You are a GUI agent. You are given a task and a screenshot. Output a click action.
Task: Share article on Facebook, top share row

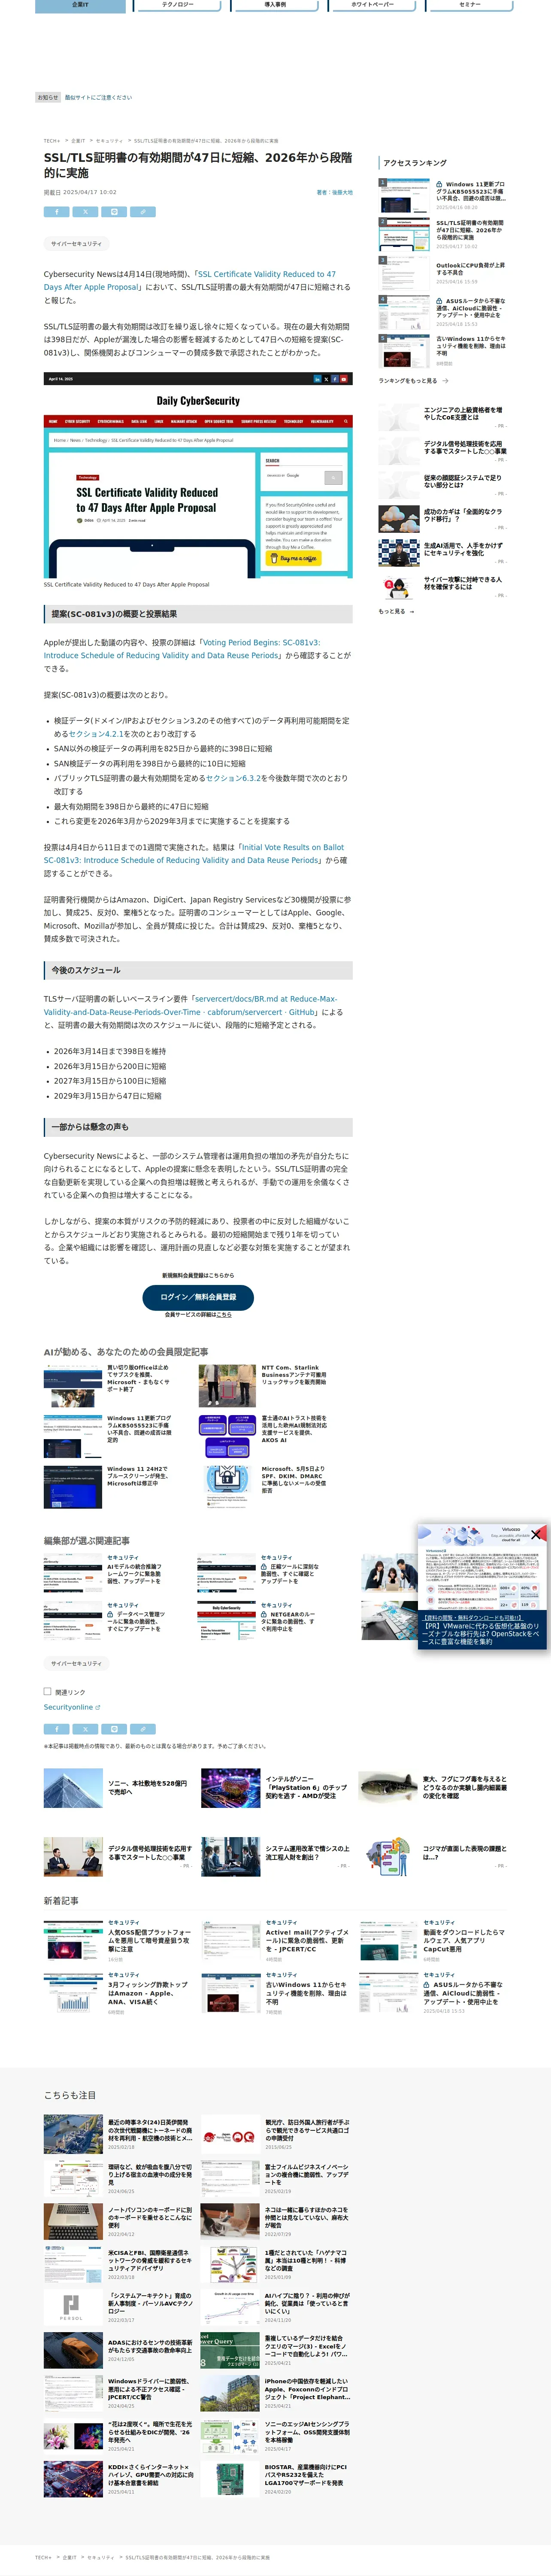click(x=57, y=212)
